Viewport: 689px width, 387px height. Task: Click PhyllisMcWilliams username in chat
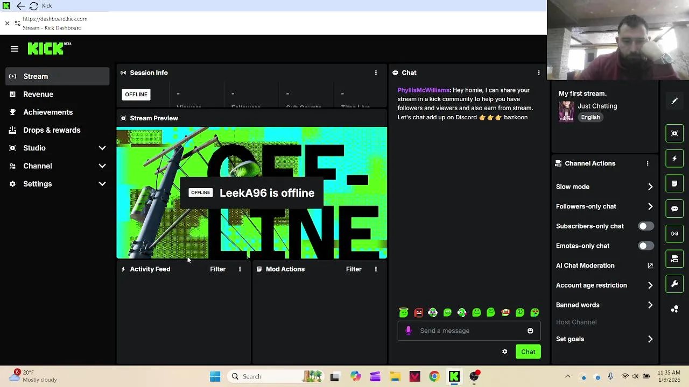[x=424, y=90]
